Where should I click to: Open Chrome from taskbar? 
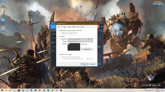point(53,90)
